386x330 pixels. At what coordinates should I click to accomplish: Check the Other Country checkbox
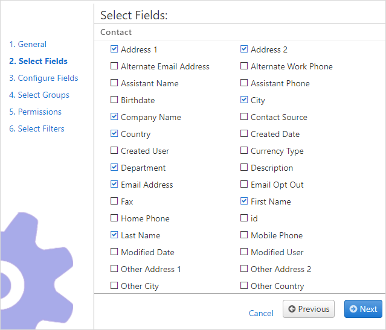[x=243, y=285]
